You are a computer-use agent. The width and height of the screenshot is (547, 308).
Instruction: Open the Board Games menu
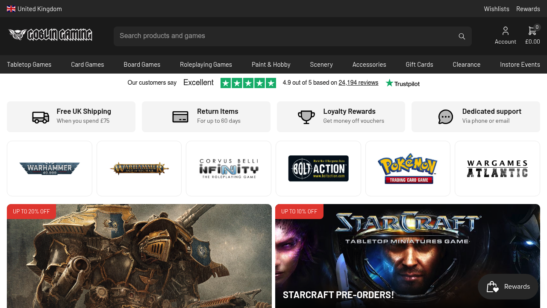click(x=142, y=65)
